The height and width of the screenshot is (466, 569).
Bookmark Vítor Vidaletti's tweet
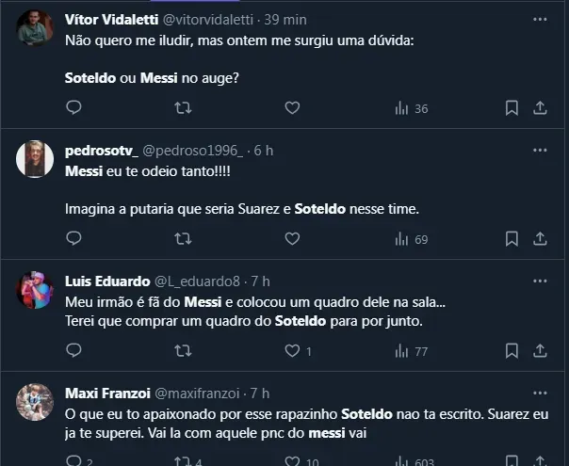(512, 108)
